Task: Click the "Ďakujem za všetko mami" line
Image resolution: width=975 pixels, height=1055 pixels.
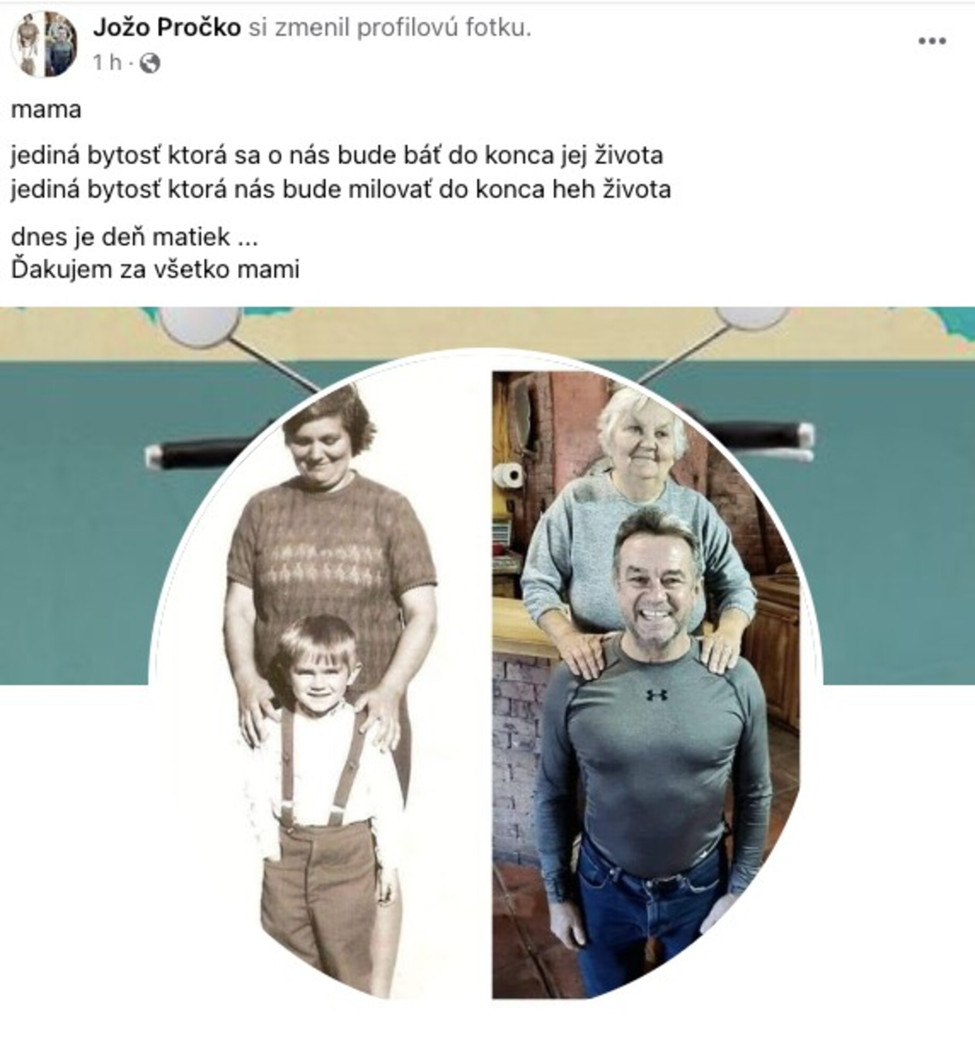Action: point(155,270)
